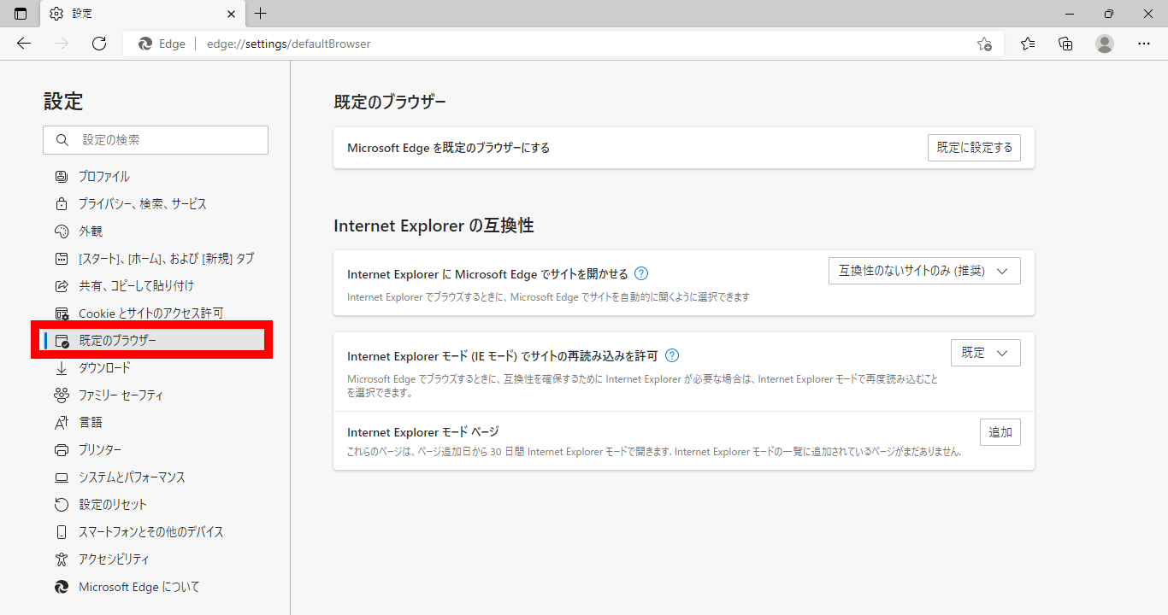The width and height of the screenshot is (1168, 615).
Task: Click the プリンター printer icon
Action: coord(62,450)
